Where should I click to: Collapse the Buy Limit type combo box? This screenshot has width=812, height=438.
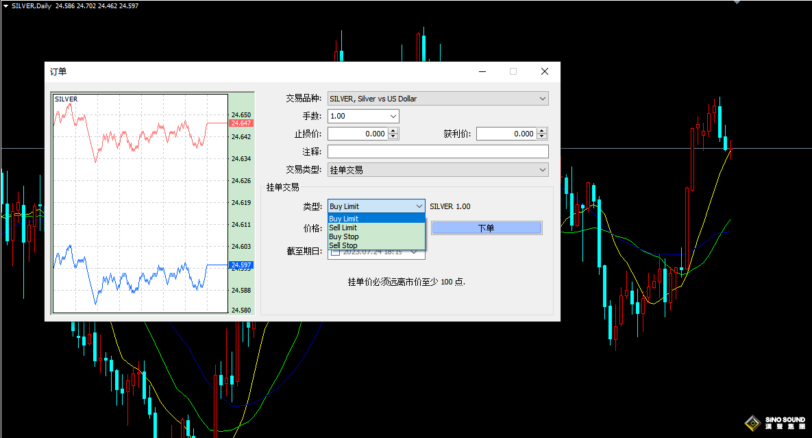[x=419, y=206]
